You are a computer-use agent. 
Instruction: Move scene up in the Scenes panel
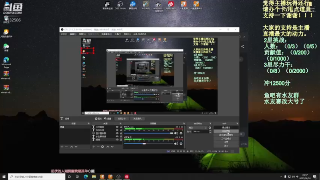(72, 146)
